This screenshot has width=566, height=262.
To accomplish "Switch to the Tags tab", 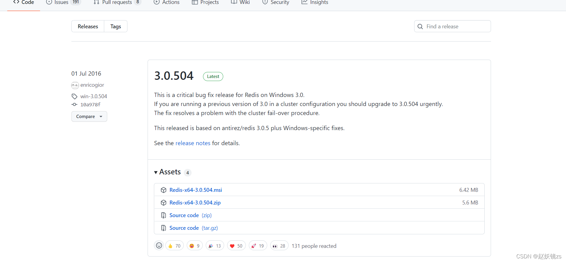I will point(116,27).
